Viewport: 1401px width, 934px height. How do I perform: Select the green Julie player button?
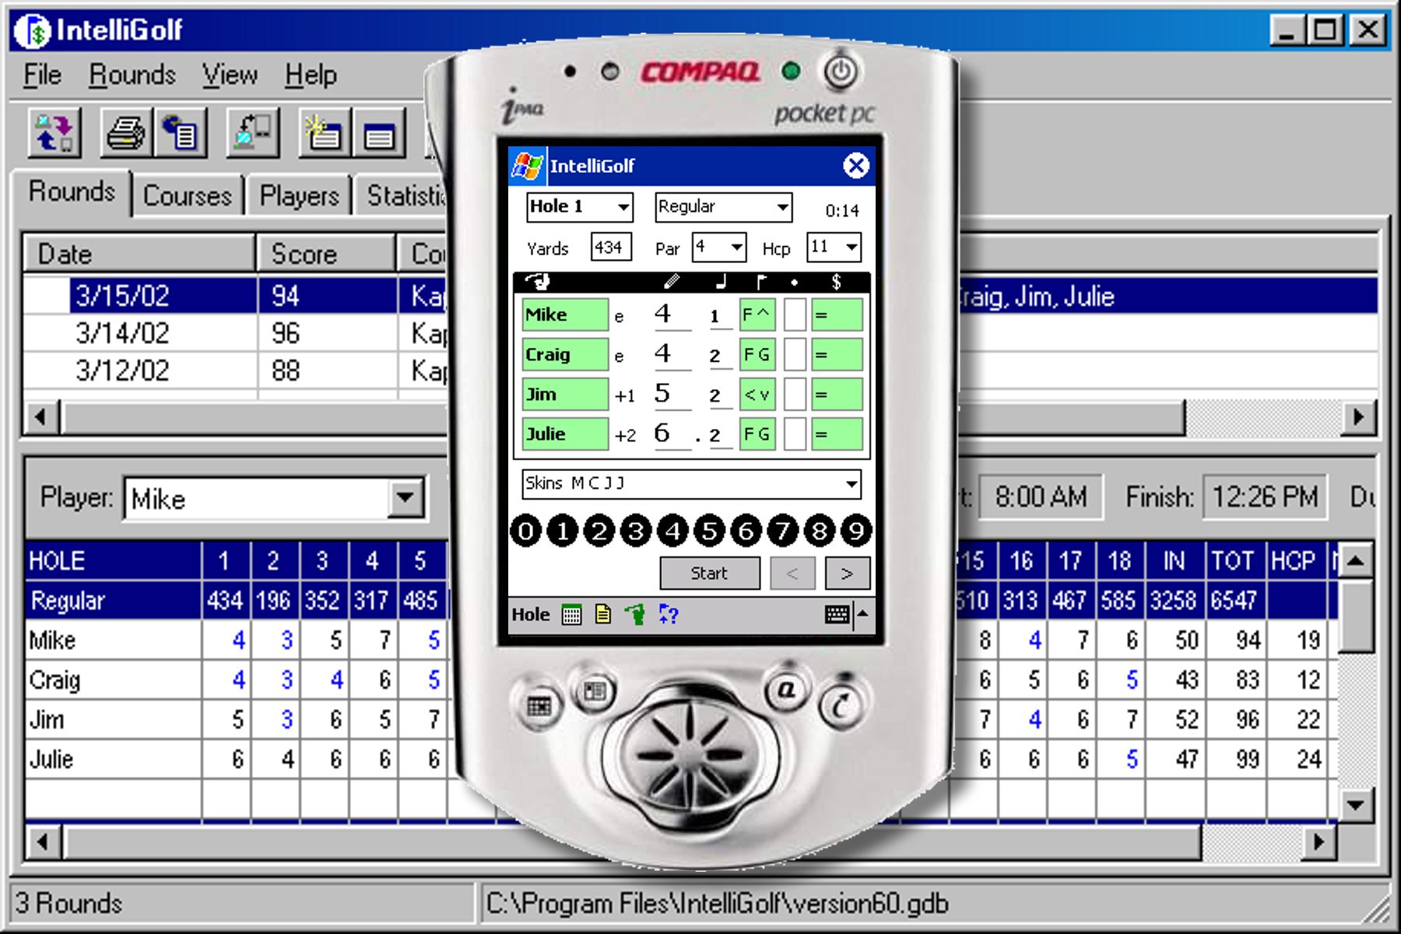pyautogui.click(x=564, y=434)
